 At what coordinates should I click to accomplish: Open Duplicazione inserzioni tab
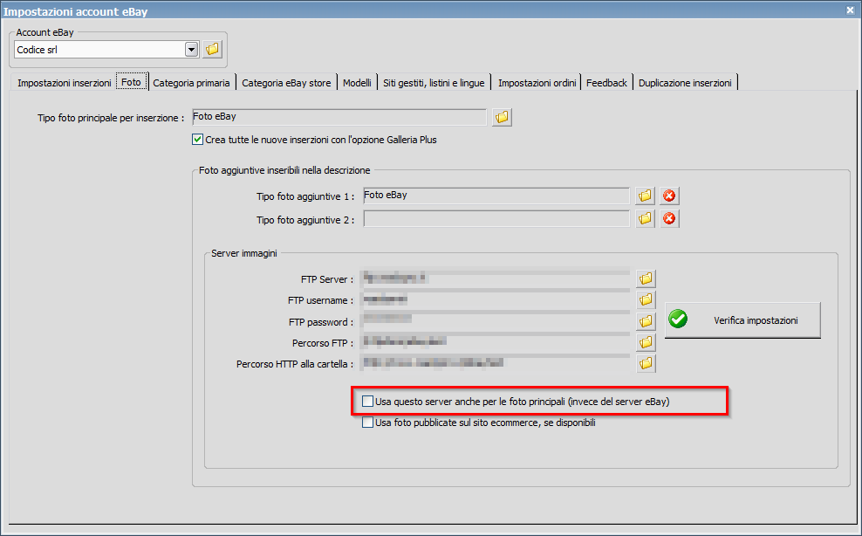[685, 83]
